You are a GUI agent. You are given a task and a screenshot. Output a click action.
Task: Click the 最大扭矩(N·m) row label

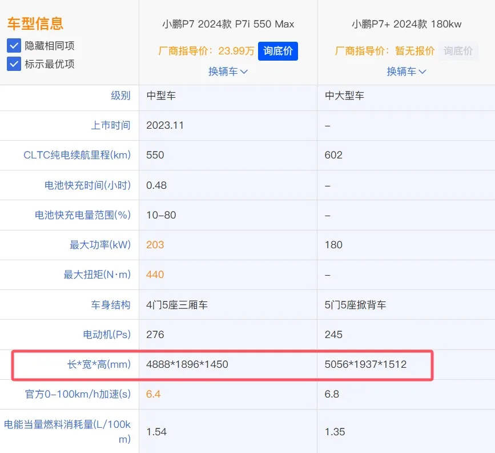(x=97, y=275)
